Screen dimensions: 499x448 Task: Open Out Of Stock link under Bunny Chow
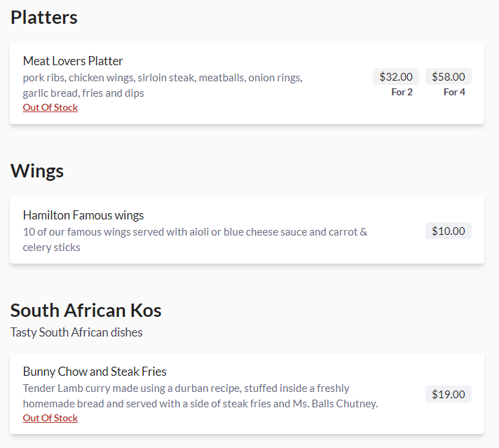click(50, 418)
